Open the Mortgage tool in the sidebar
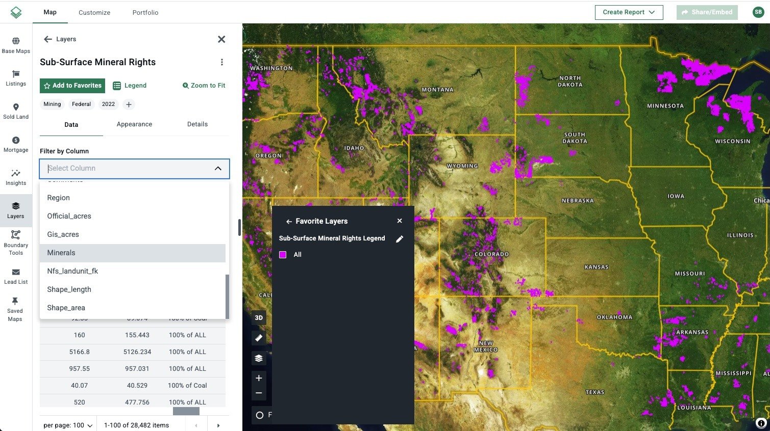770x431 pixels. [15, 144]
